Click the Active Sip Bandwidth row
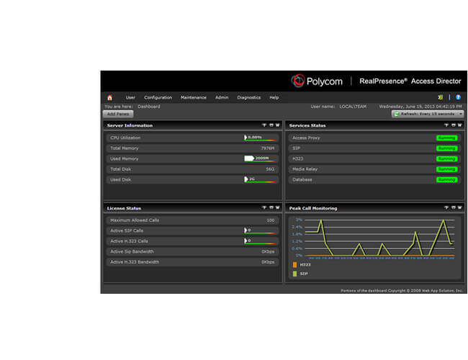 [192, 252]
